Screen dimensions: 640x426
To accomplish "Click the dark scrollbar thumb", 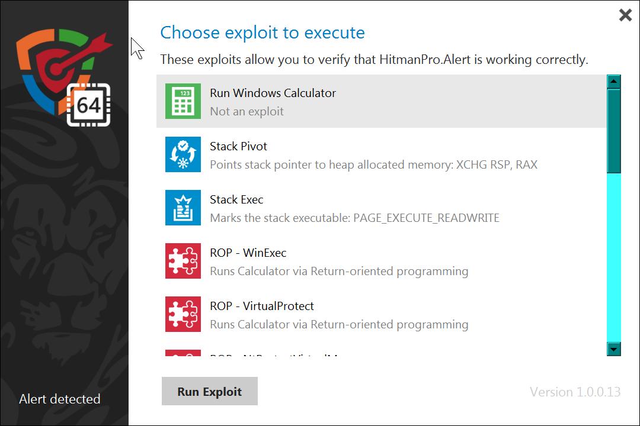I will pyautogui.click(x=614, y=131).
